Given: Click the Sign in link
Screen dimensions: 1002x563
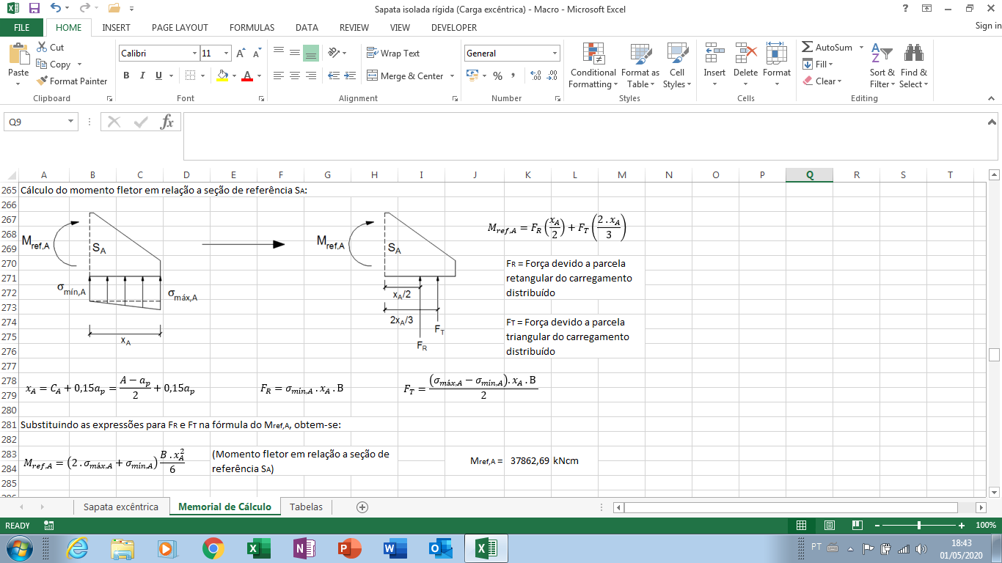Looking at the screenshot, I should click(x=988, y=26).
